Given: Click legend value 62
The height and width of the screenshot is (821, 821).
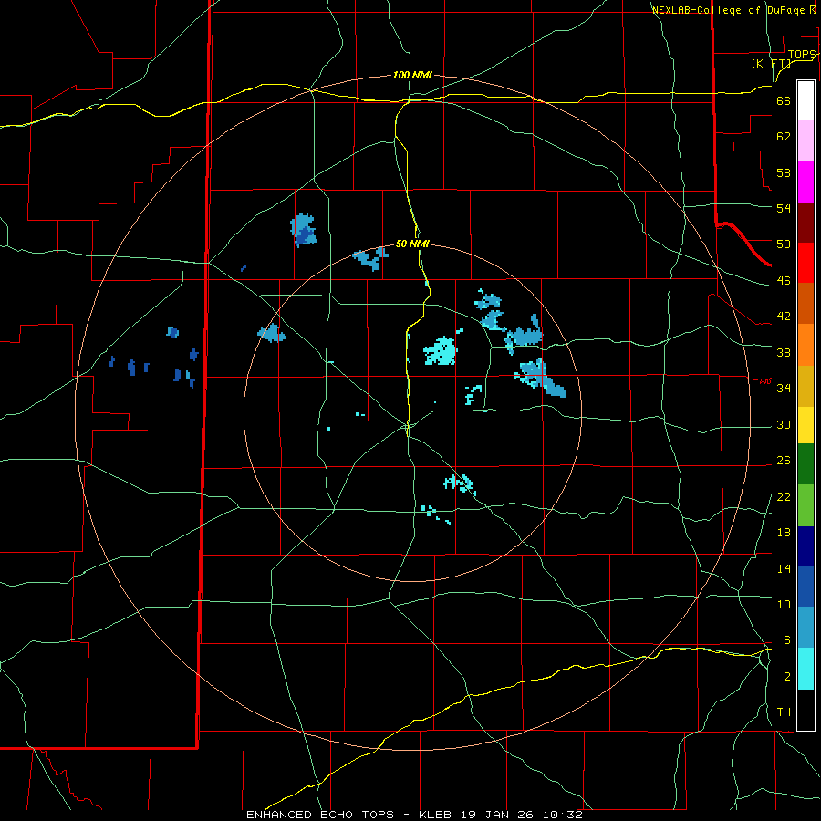Looking at the screenshot, I should pos(784,136).
